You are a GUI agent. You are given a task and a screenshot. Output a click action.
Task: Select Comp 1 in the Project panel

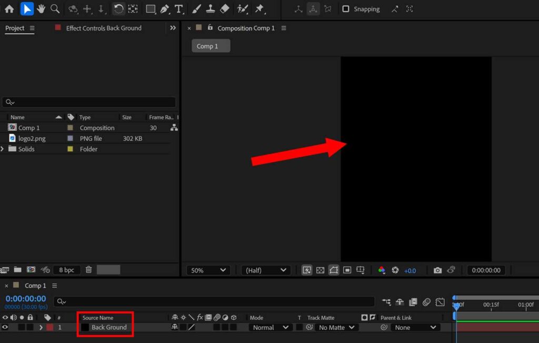click(29, 128)
